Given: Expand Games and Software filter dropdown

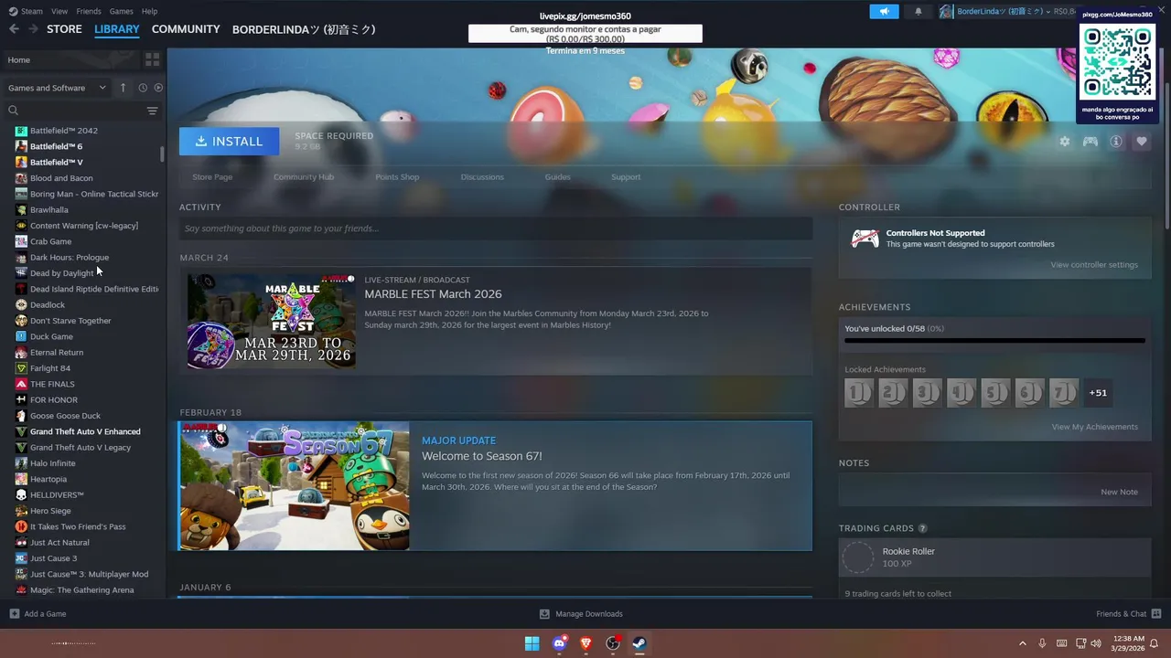Looking at the screenshot, I should (x=57, y=88).
